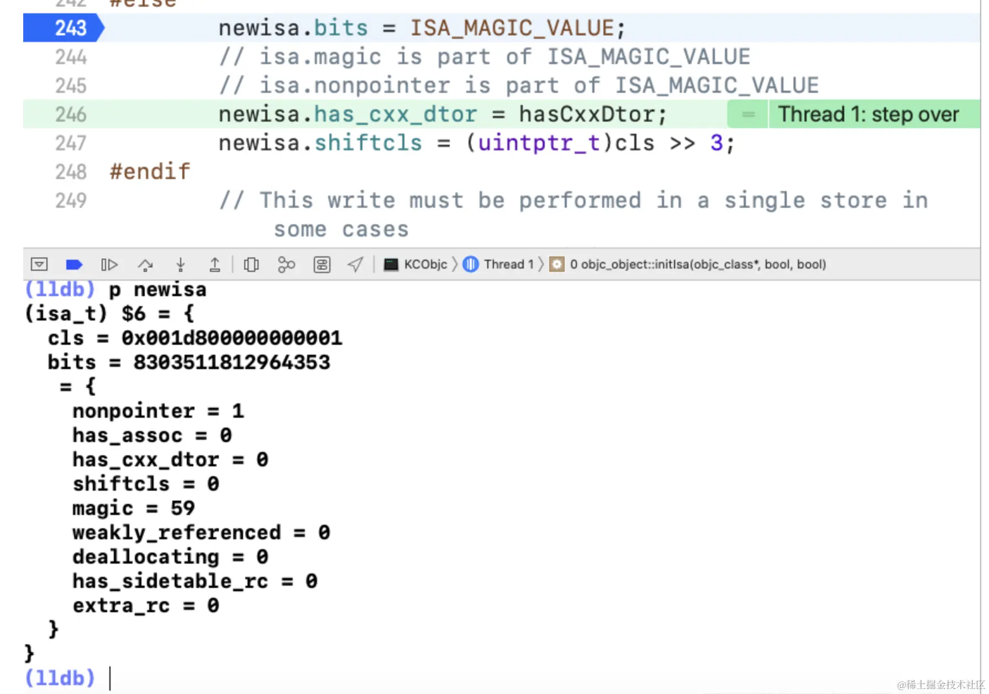Viewport: 989px width, 694px height.
Task: Click line number 247 in gutter
Action: (71, 143)
